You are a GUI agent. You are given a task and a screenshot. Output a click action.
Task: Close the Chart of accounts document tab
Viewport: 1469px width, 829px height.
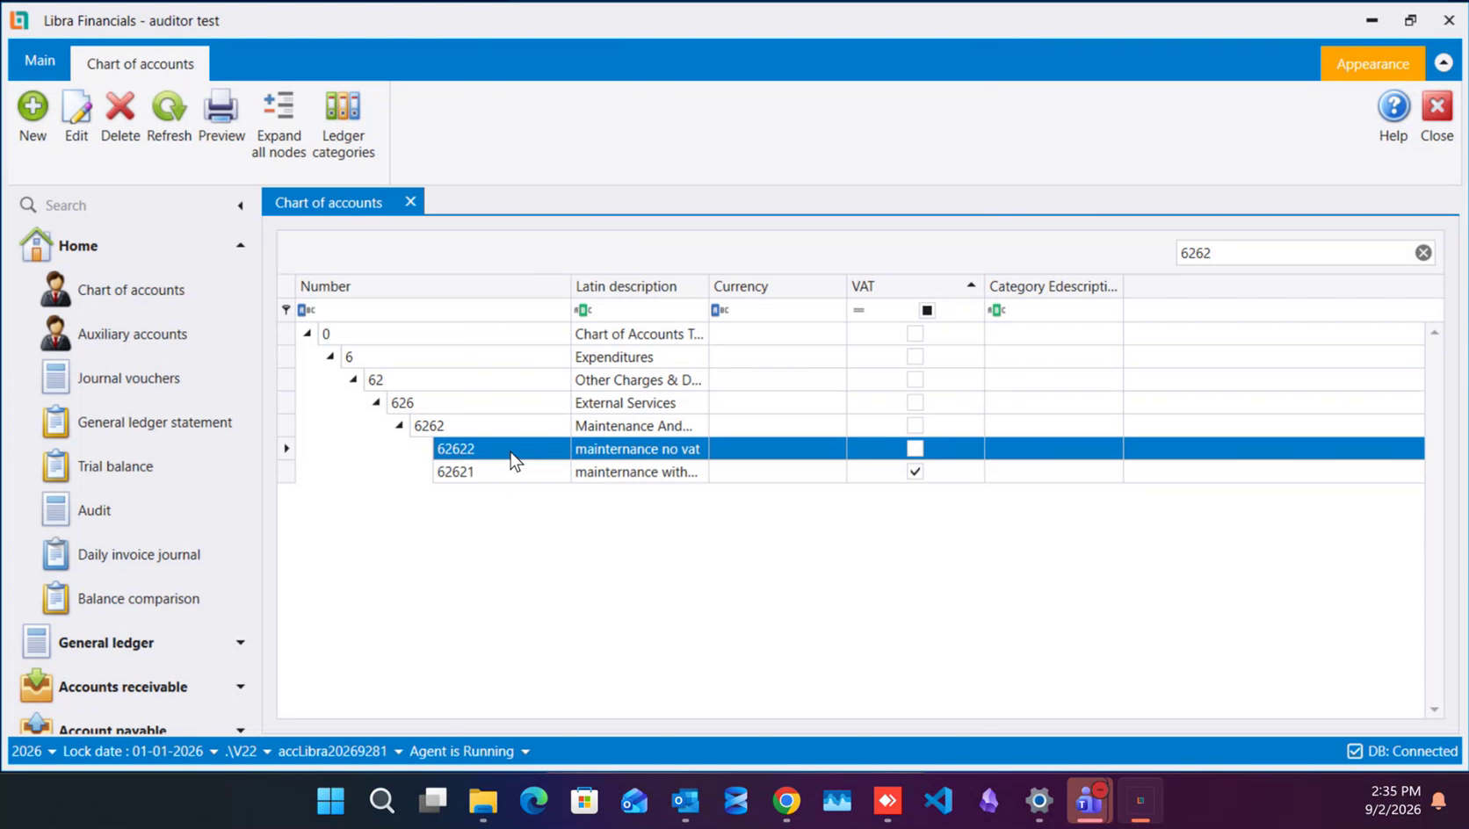(410, 202)
